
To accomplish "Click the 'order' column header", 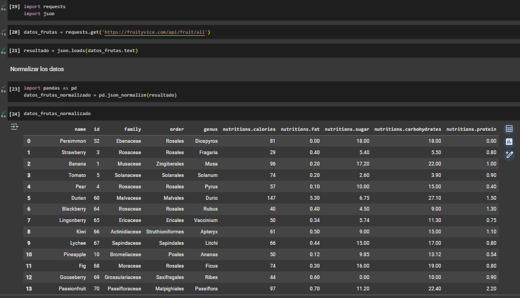I will (177, 129).
